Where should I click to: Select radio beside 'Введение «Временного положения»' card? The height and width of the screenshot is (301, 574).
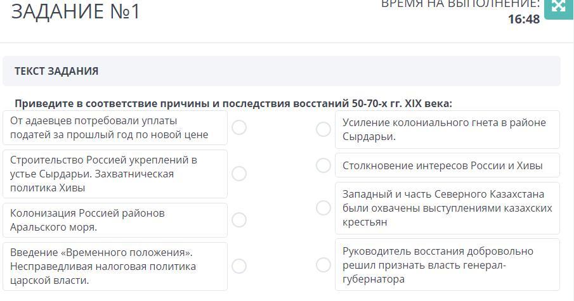coord(239,266)
